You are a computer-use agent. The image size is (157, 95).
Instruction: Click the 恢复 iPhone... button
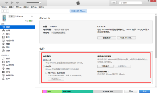tap(126, 38)
